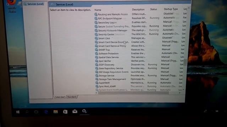Viewport: 227px width, 127px height.
Task: Select the Software Protection service name
Action: (x=109, y=54)
